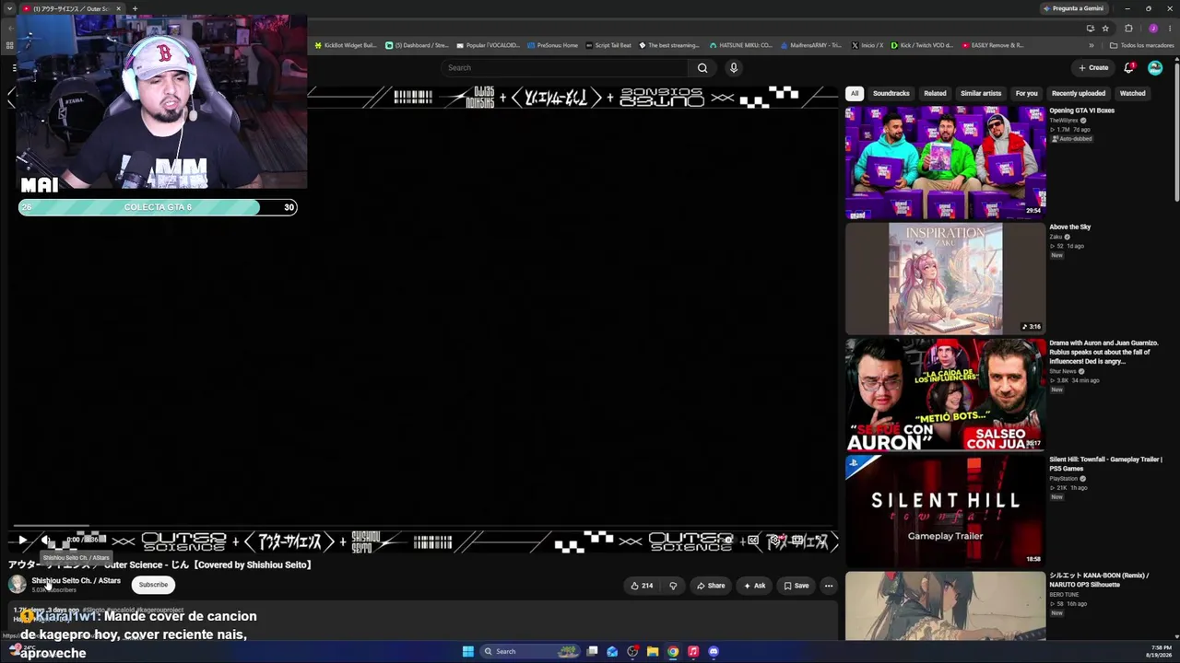Viewport: 1180px width, 663px height.
Task: Open the tab search dropdown arrow
Action: [9, 8]
